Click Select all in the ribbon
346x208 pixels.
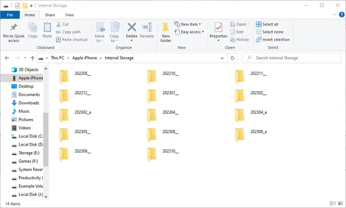pyautogui.click(x=267, y=24)
